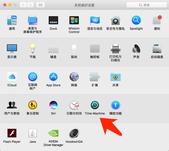Open 鼠标 (Mouse) preferences
169x151 pixels.
pos(74,48)
